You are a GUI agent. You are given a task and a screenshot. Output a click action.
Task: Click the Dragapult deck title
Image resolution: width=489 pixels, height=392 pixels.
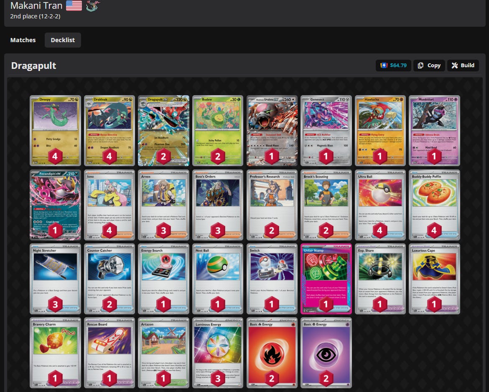point(34,66)
